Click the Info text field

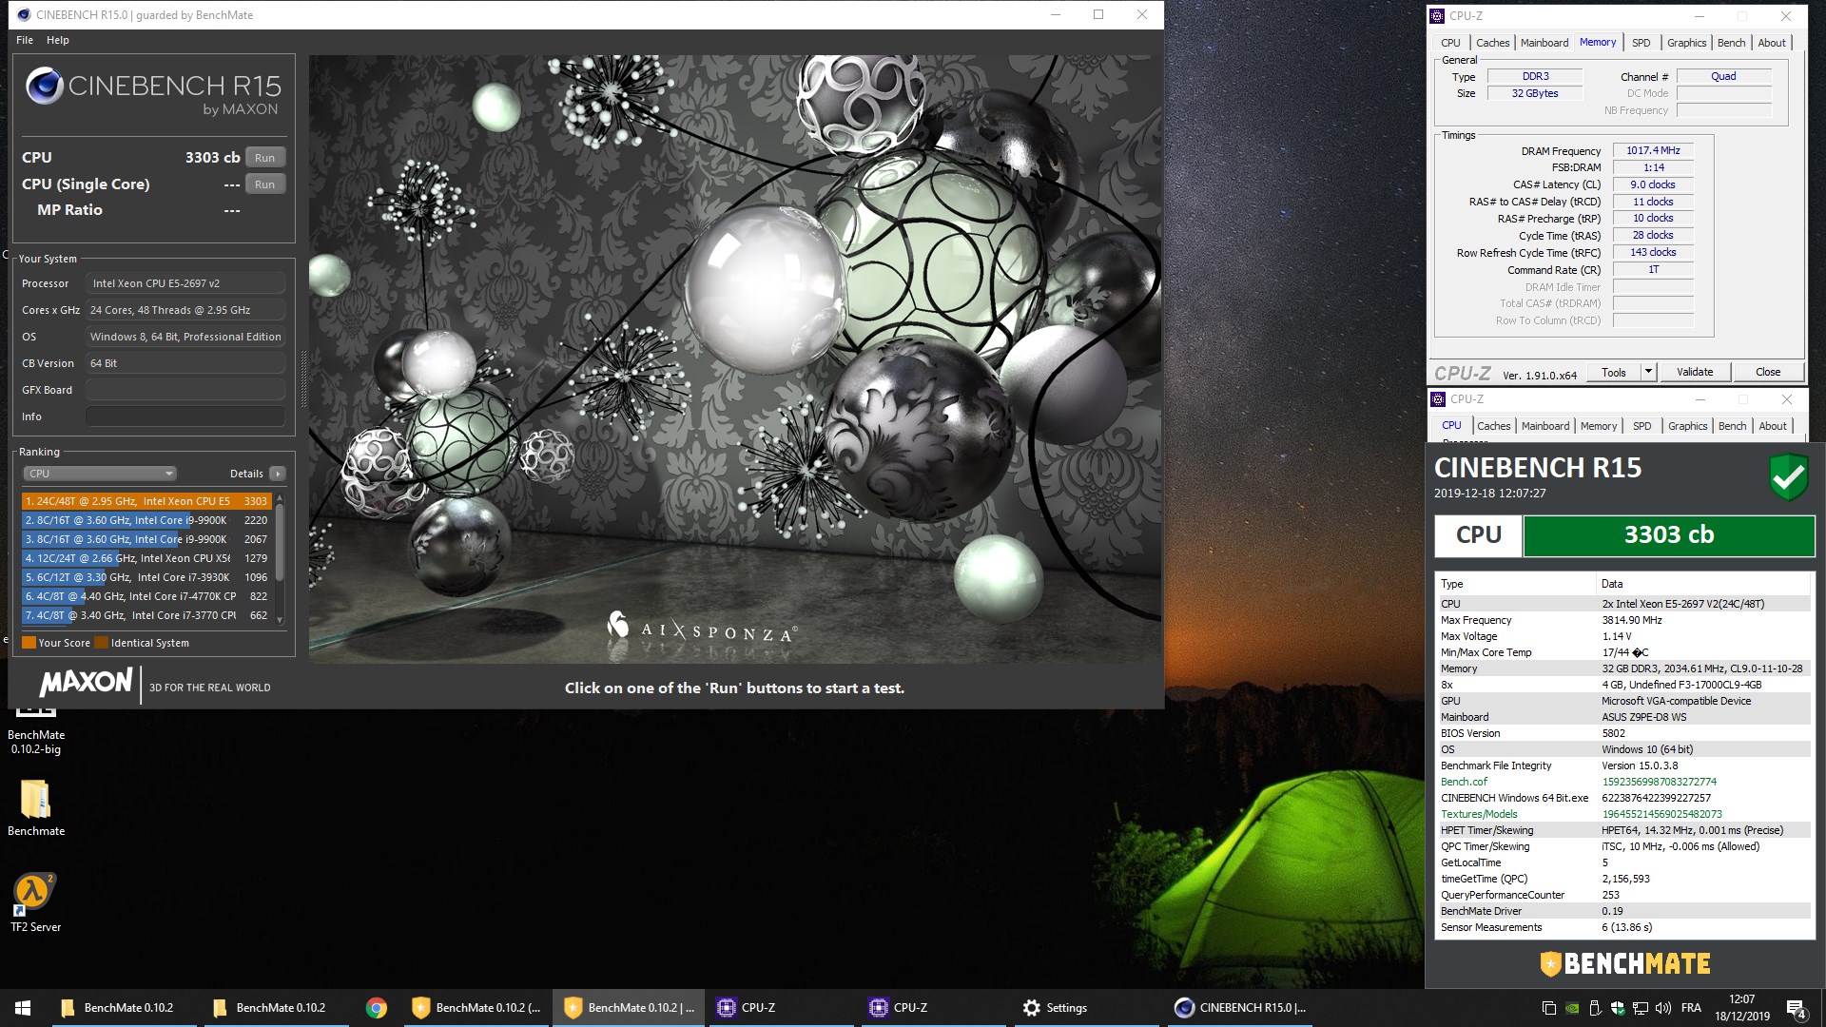(x=185, y=417)
